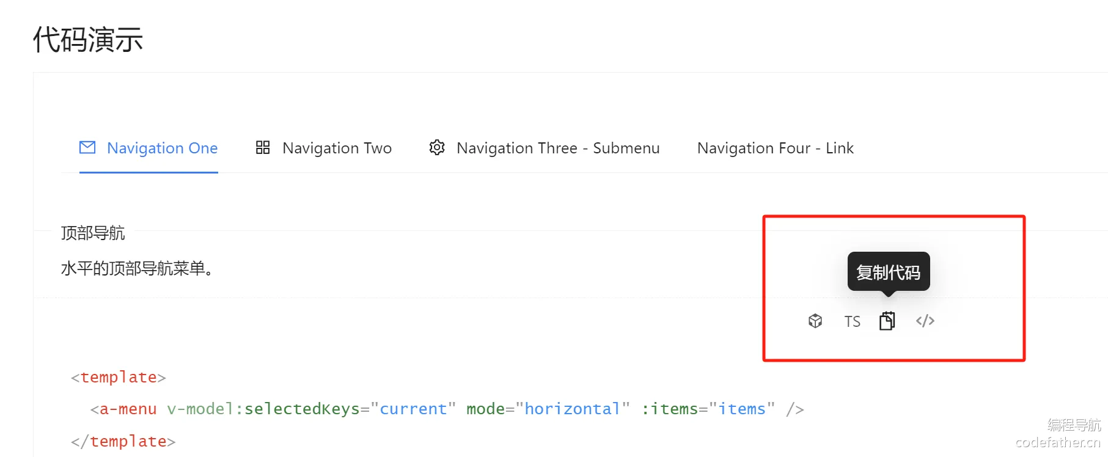
Task: Click the 复制代码 tooltip bubble
Action: [x=889, y=272]
